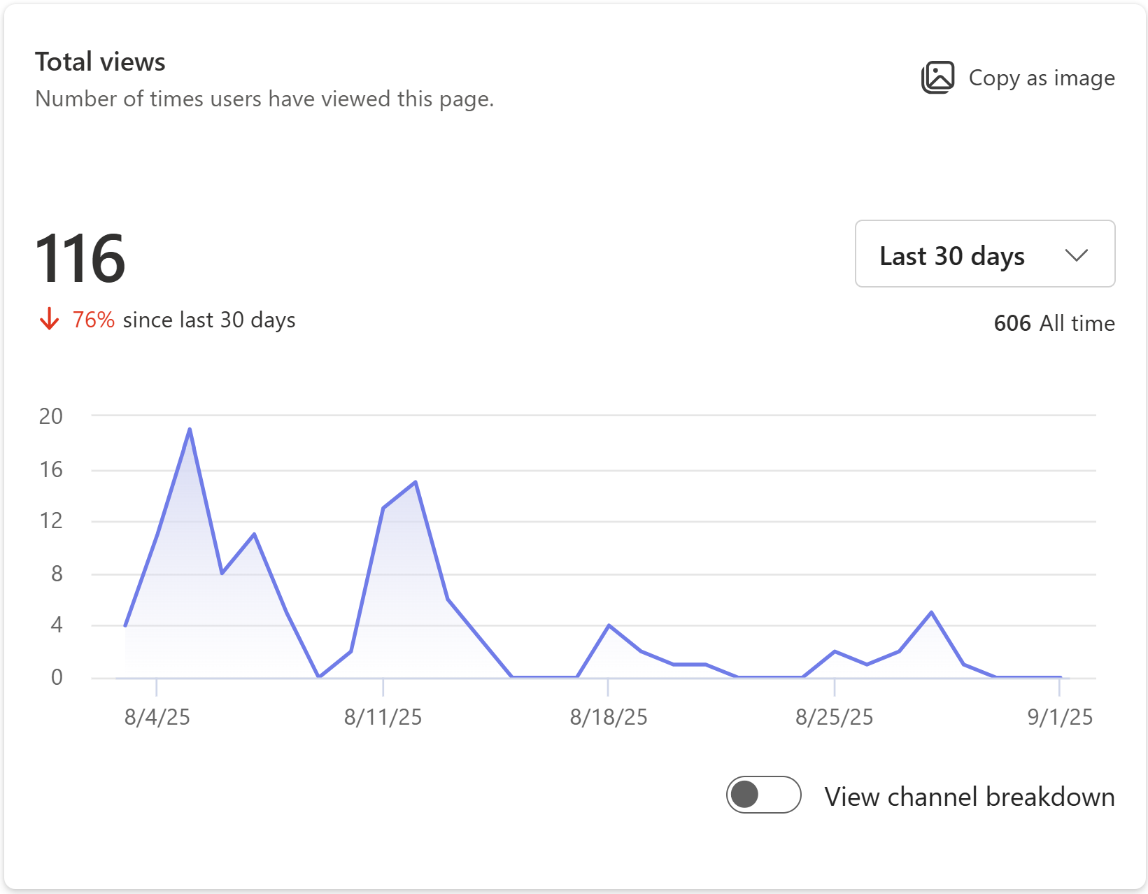Viewport: 1148px width, 894px height.
Task: Click the Total views heading
Action: click(100, 61)
